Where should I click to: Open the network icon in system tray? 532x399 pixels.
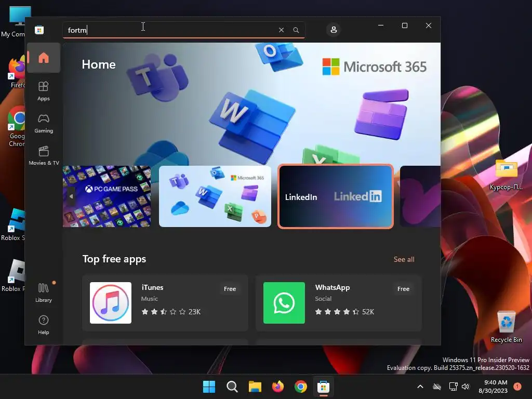(x=453, y=387)
